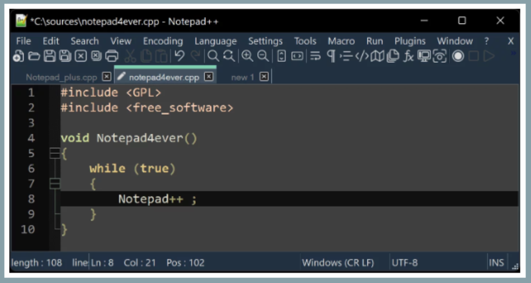This screenshot has height=283, width=531.
Task: Zoom in with the plus magnifier icon
Action: (247, 56)
